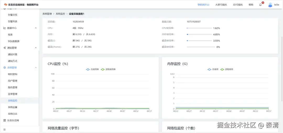Click the 乐吾乐 logo icon
283x133 pixels.
6,5
